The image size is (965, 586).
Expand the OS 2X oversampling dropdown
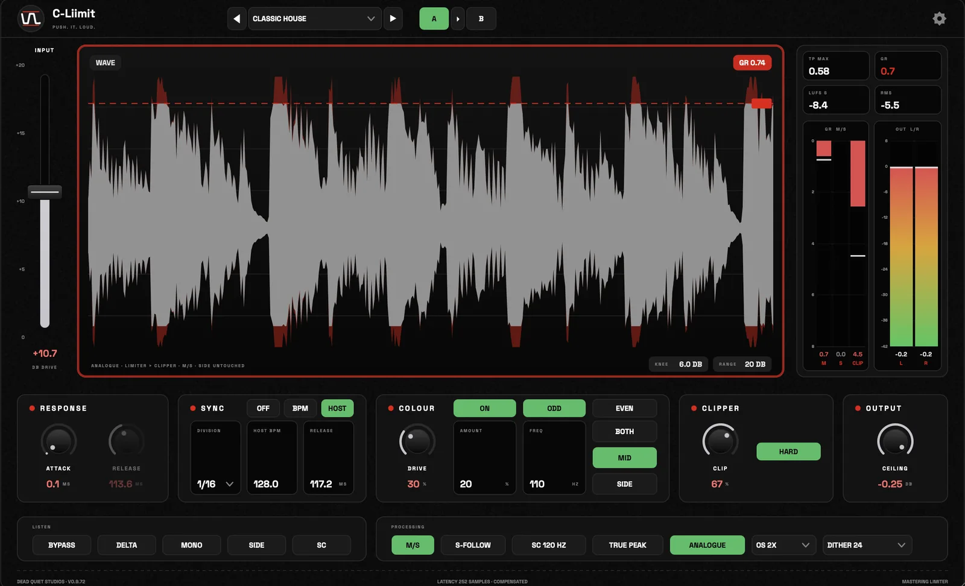pos(783,545)
